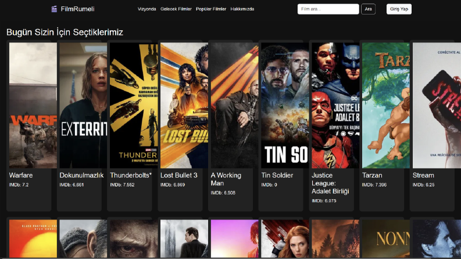Open the ape face poster in second row

pos(83,239)
